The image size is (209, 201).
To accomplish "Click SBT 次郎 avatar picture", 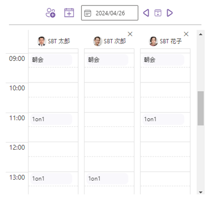I will [97, 41].
